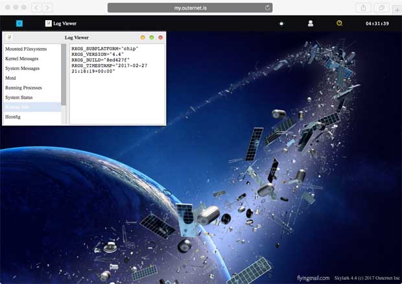402x284 pixels.
Task: Reload the page in browser
Action: 267,8
